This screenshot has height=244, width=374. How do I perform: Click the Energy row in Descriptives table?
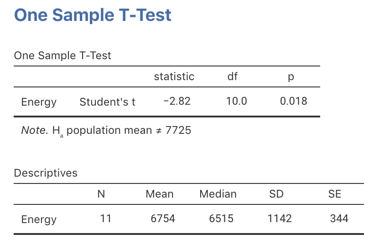[x=39, y=219]
